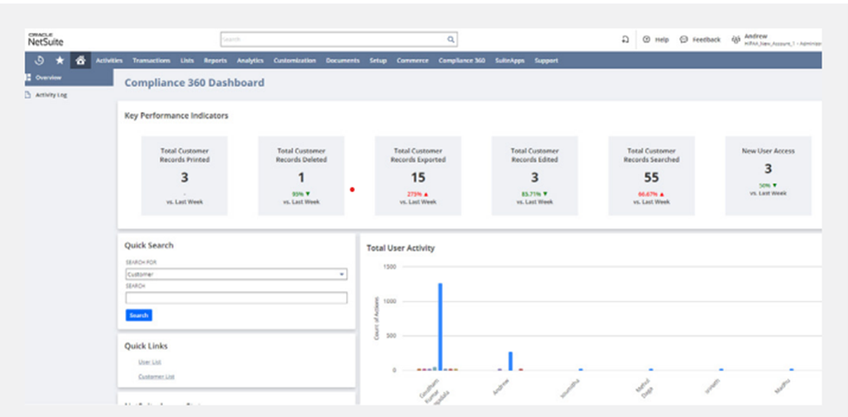Click the role-switch icon left of Help
Viewport: 848px width, 417px height.
tap(625, 39)
